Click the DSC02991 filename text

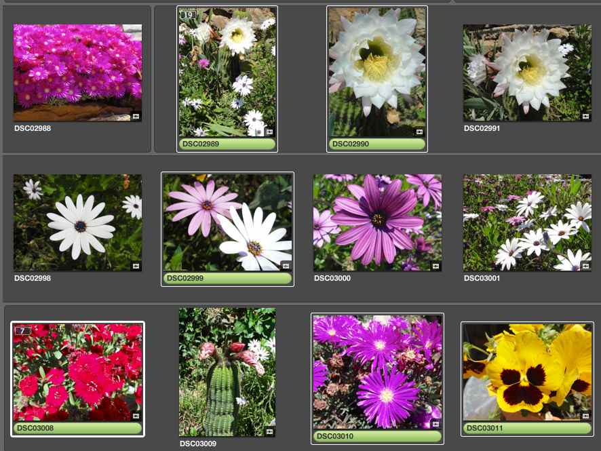coord(482,128)
